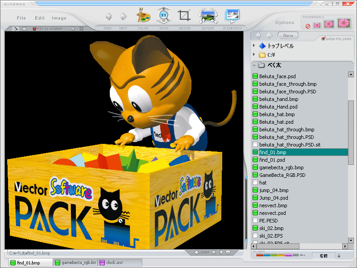Open the Rotate tool
Viewport: 357px width, 268px height.
point(208,16)
